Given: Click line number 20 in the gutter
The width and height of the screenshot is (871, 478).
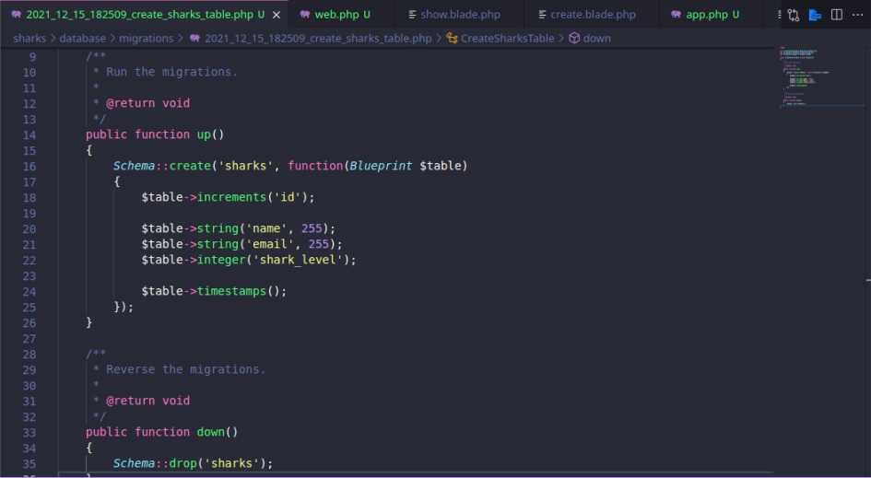Looking at the screenshot, I should [x=29, y=229].
